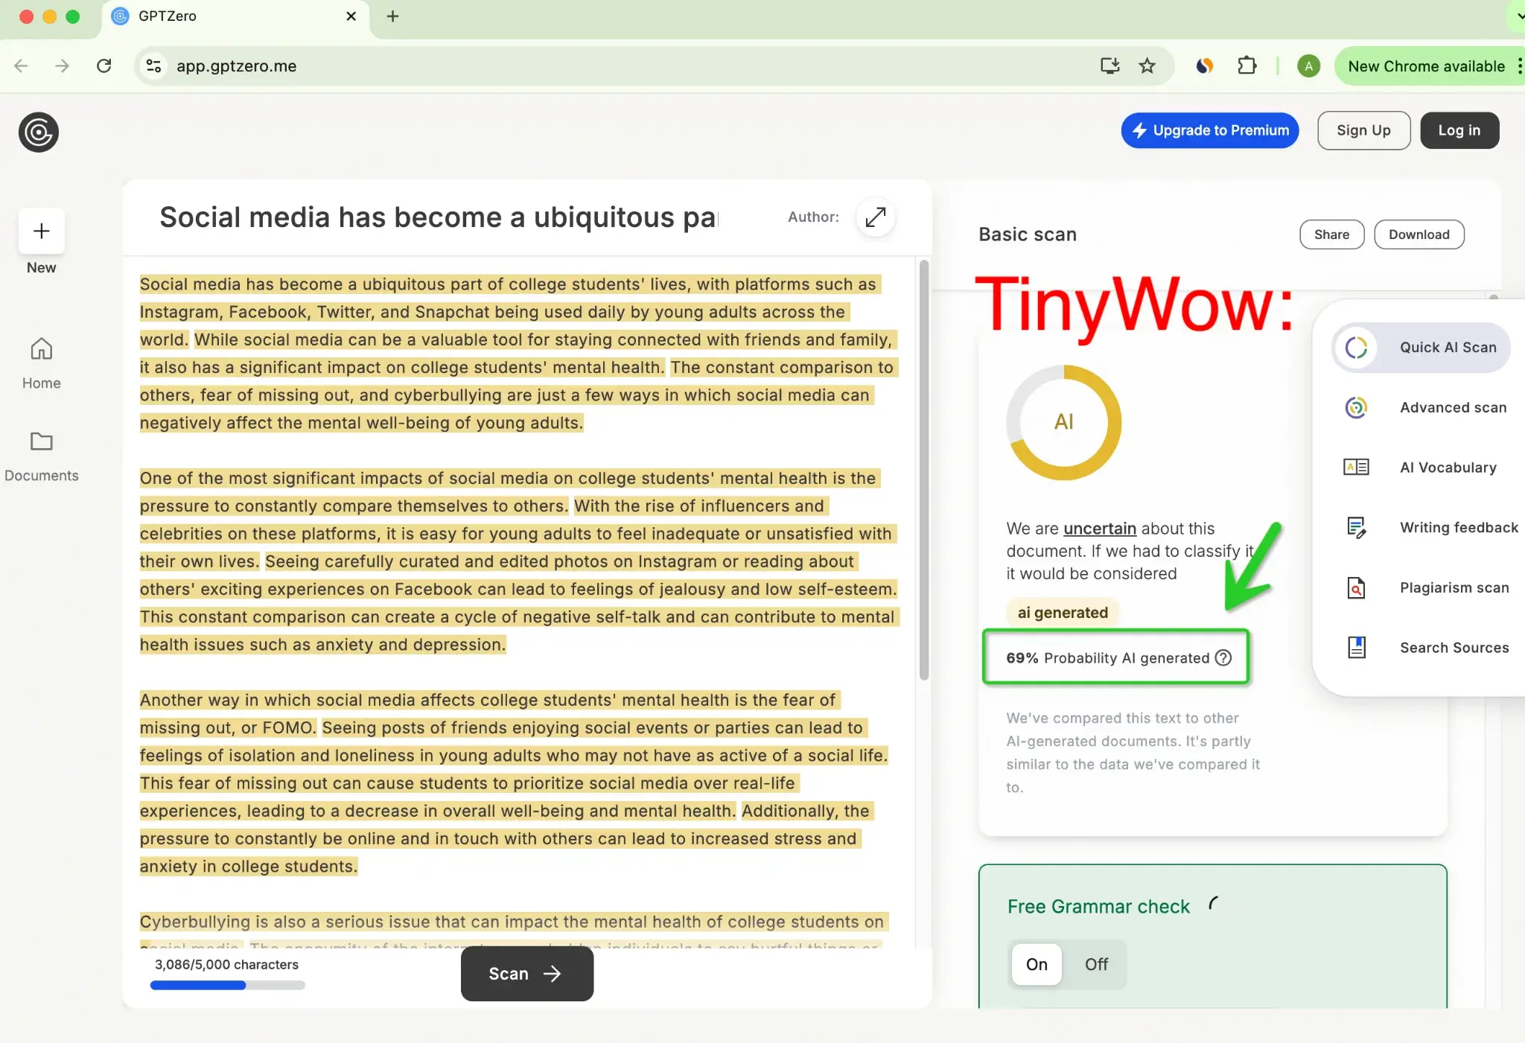Click the document title field
The height and width of the screenshot is (1043, 1525).
point(438,217)
